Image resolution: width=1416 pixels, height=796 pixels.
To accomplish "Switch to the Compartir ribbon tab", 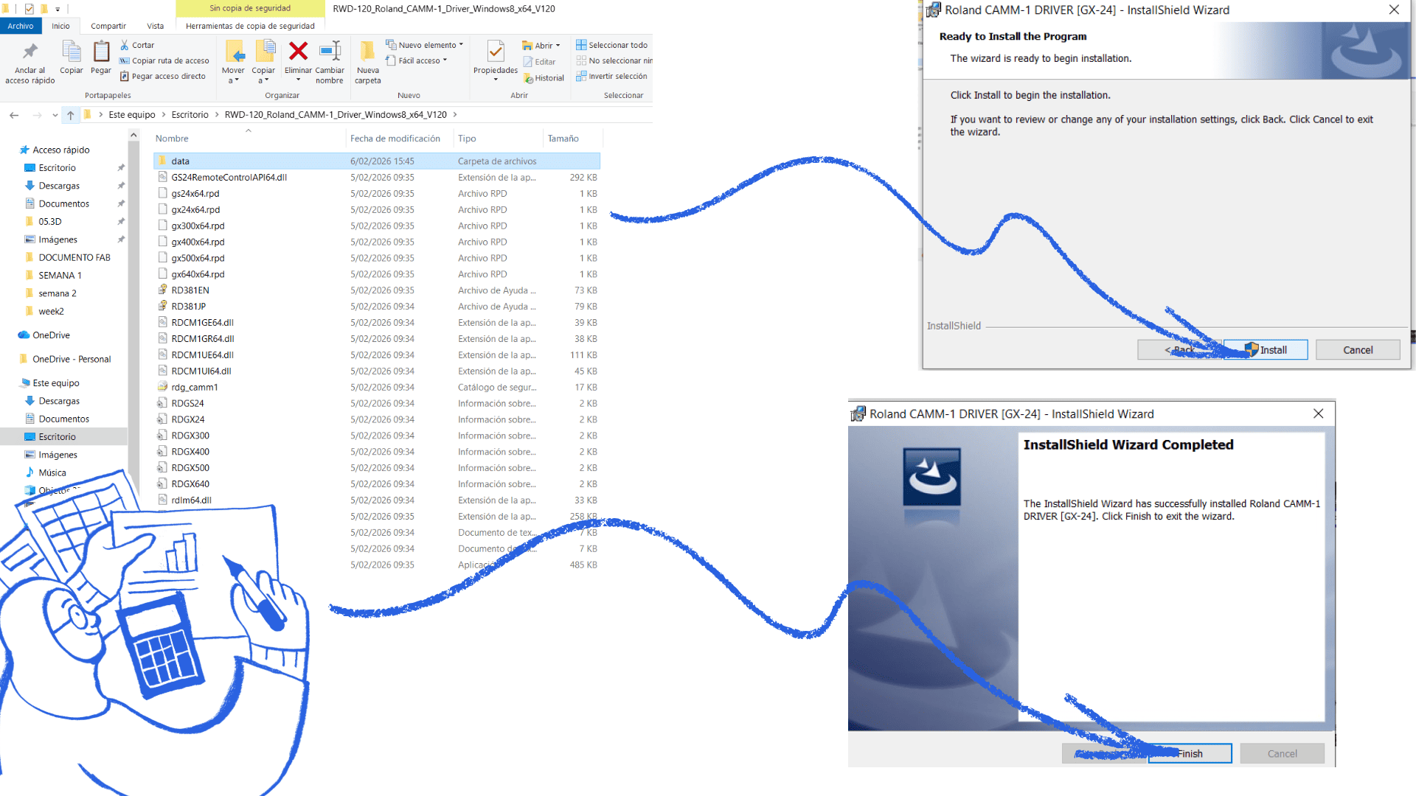I will pos(108,26).
